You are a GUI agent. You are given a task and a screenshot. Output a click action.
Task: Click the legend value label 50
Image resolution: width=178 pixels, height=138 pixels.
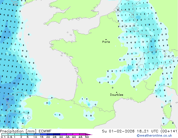click(87, 137)
